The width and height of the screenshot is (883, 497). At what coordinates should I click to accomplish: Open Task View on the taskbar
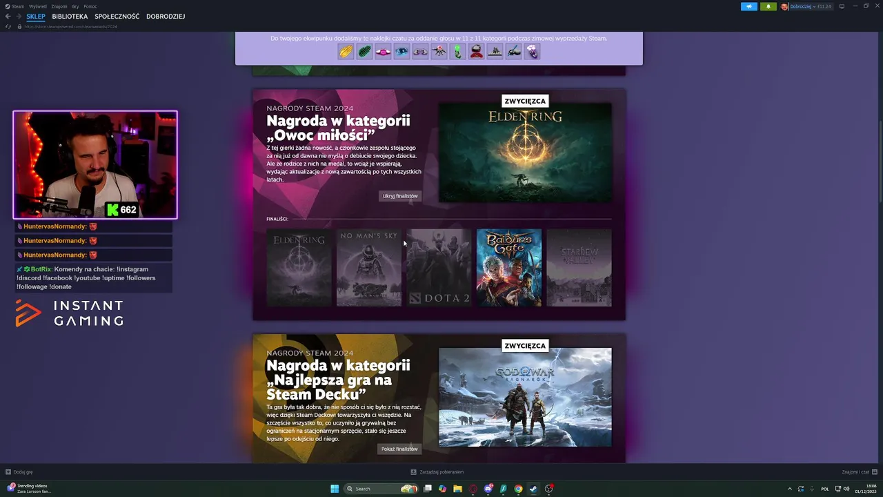(x=428, y=489)
